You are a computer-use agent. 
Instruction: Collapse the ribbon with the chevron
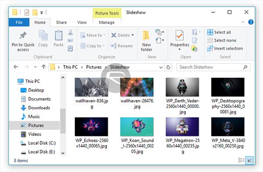tap(242, 22)
